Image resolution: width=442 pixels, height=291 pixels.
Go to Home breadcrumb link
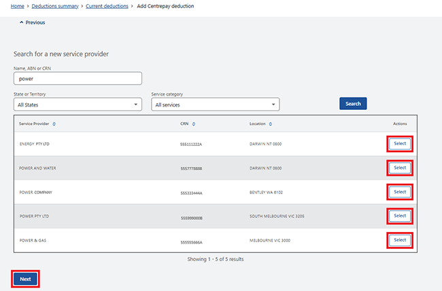tap(18, 6)
